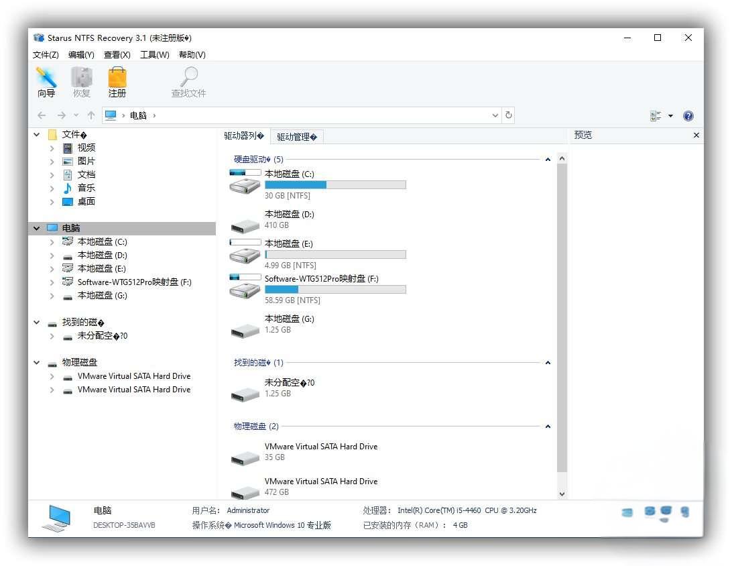This screenshot has width=732, height=566.
Task: Open the 查看(X) menu
Action: click(117, 54)
